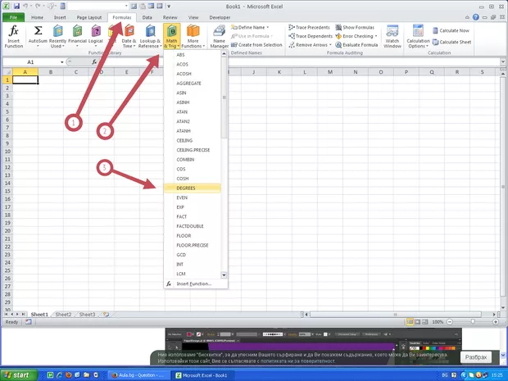Screen dimensions: 508x381
Task: Open the Watch Window
Action: [392, 36]
